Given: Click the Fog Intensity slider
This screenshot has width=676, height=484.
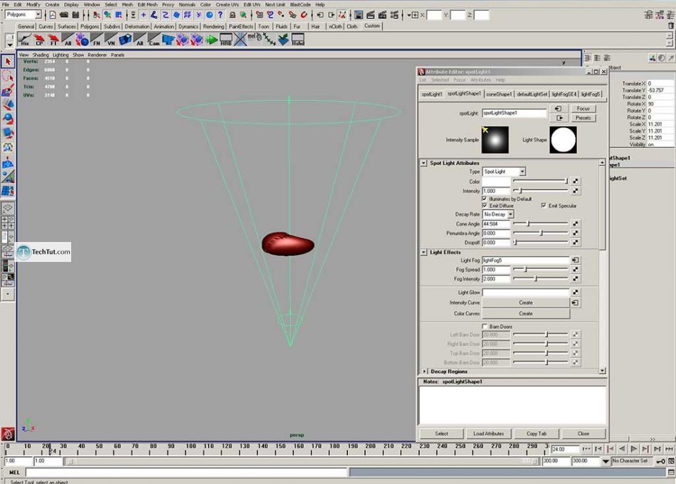Looking at the screenshot, I should point(540,279).
